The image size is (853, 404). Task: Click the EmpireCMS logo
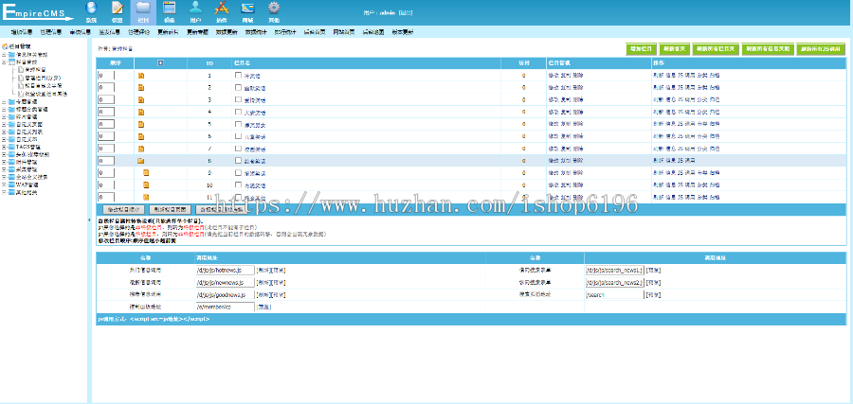pos(38,13)
